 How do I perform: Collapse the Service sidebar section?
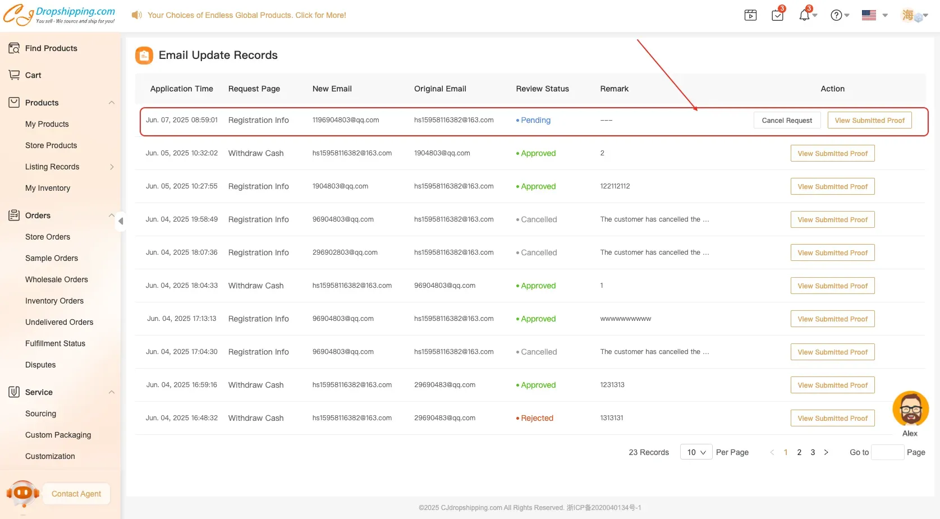[111, 392]
